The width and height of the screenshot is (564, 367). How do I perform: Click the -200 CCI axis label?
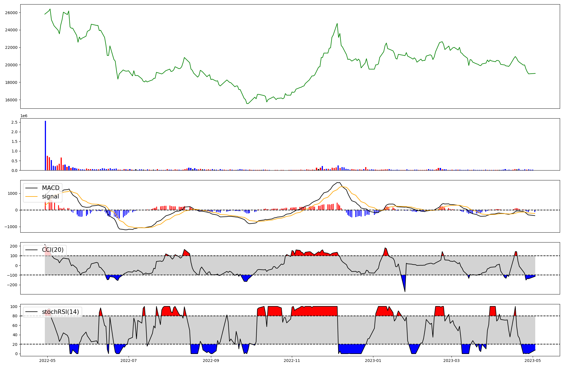tap(12, 285)
